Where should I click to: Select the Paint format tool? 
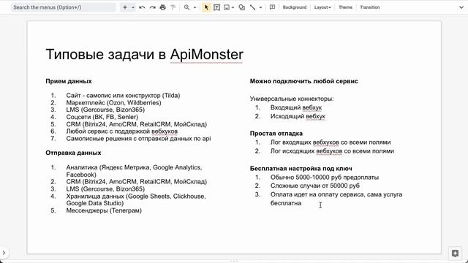pos(173,7)
